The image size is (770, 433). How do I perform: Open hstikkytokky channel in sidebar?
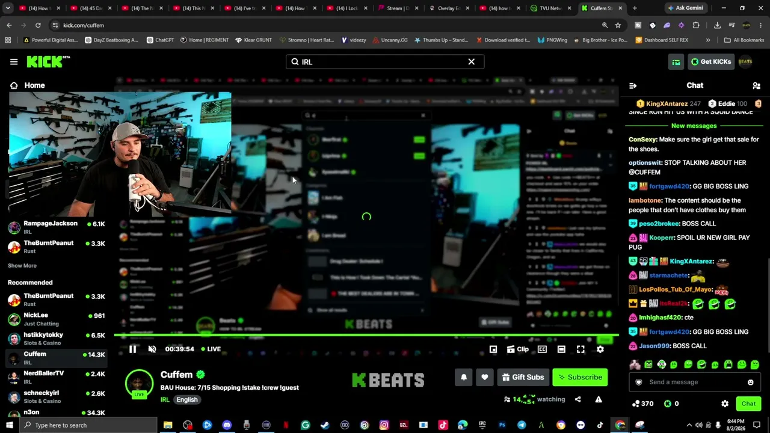(57, 338)
